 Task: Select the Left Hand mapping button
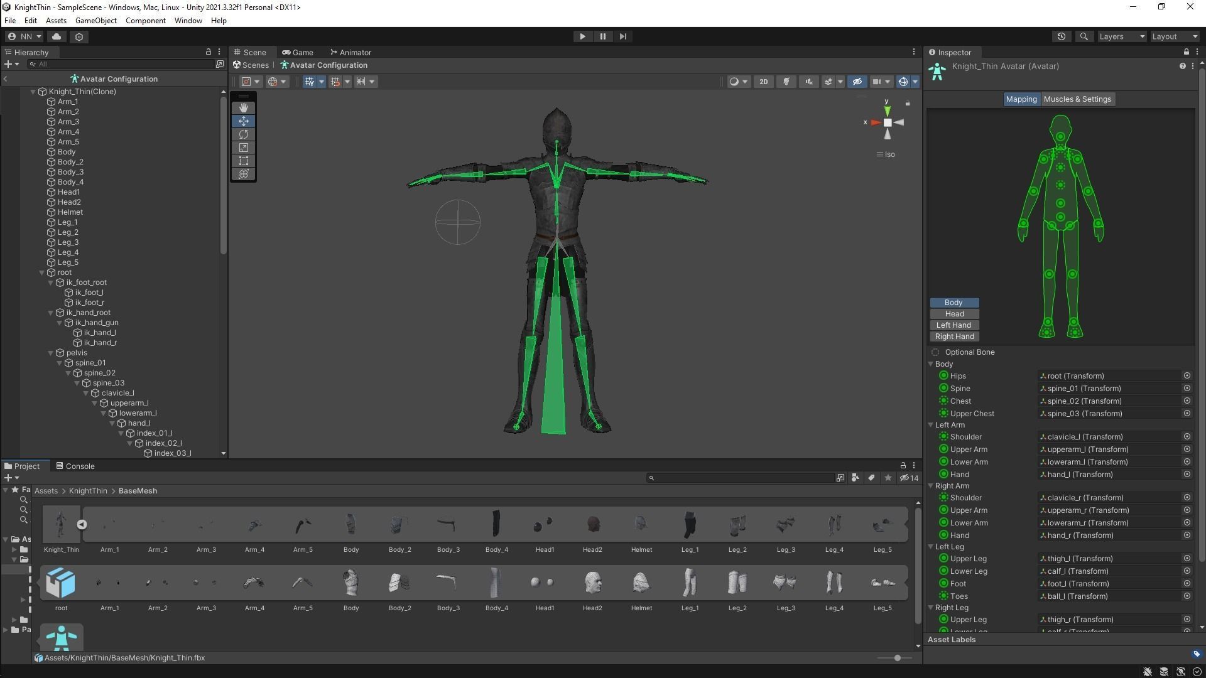[x=954, y=325]
